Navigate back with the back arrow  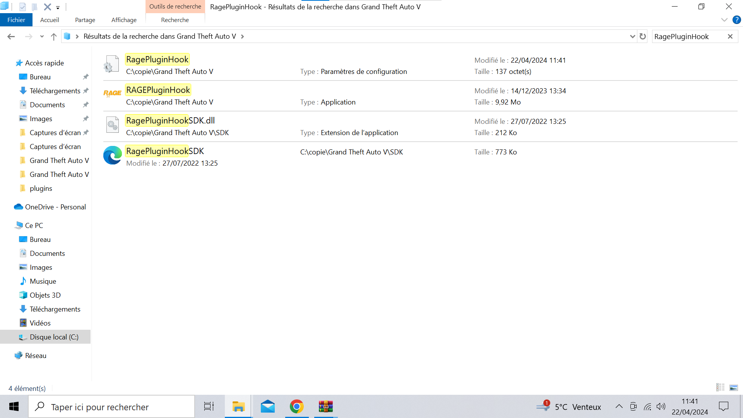[x=11, y=36]
